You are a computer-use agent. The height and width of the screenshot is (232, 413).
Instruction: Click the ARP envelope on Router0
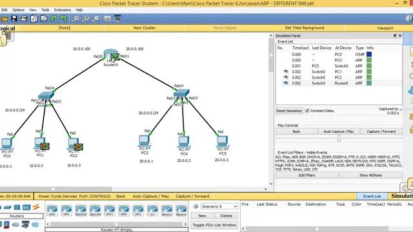115,57
